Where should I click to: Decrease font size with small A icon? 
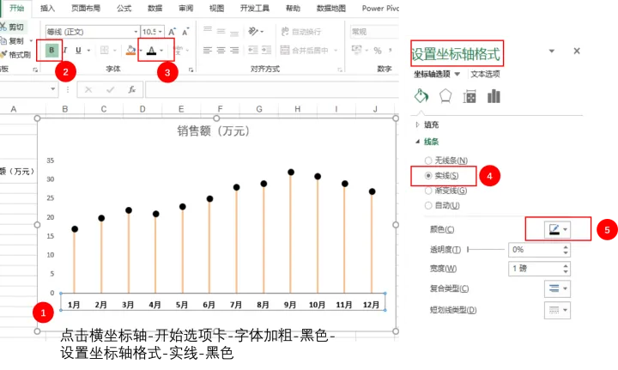point(185,32)
